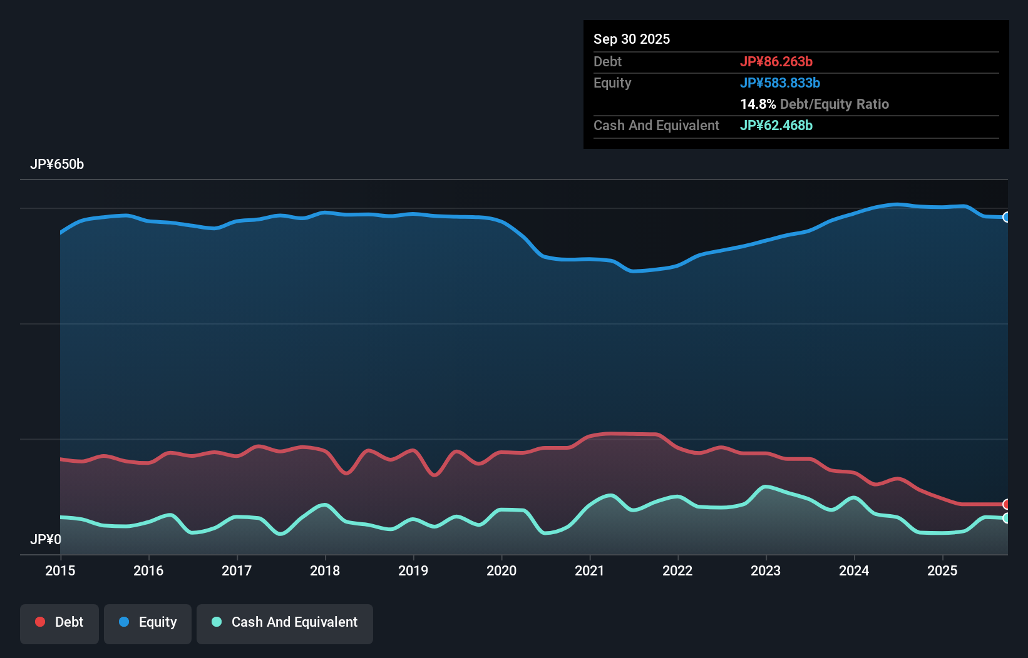Expand details for the Equity row

[612, 83]
